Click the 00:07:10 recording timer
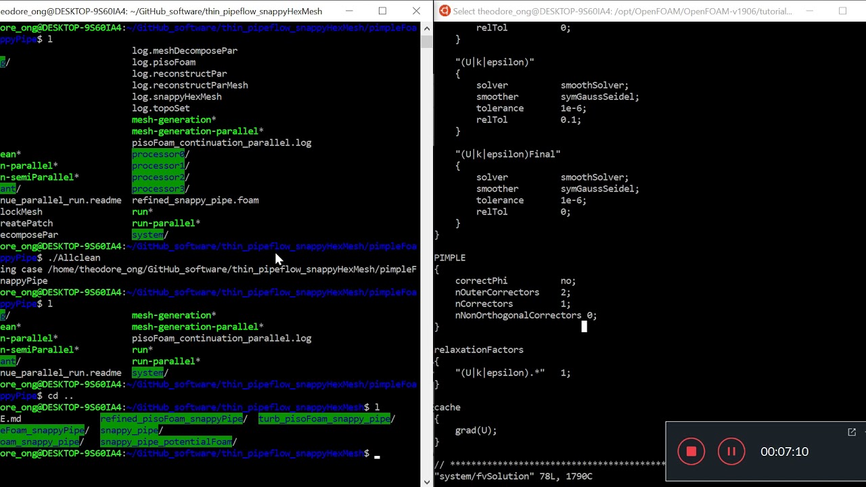Image resolution: width=866 pixels, height=487 pixels. pyautogui.click(x=784, y=452)
